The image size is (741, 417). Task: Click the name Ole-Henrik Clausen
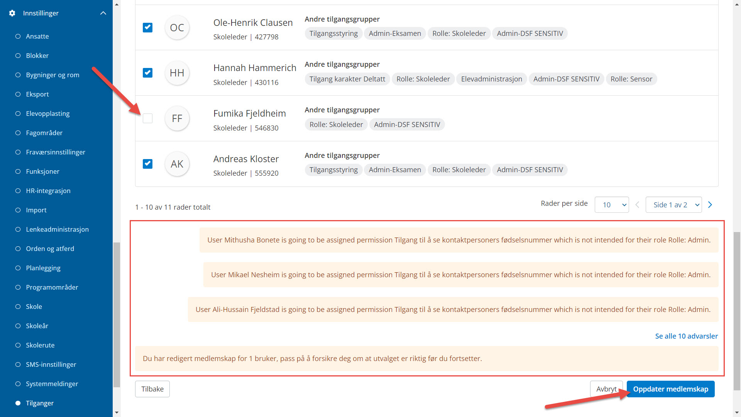pyautogui.click(x=253, y=22)
